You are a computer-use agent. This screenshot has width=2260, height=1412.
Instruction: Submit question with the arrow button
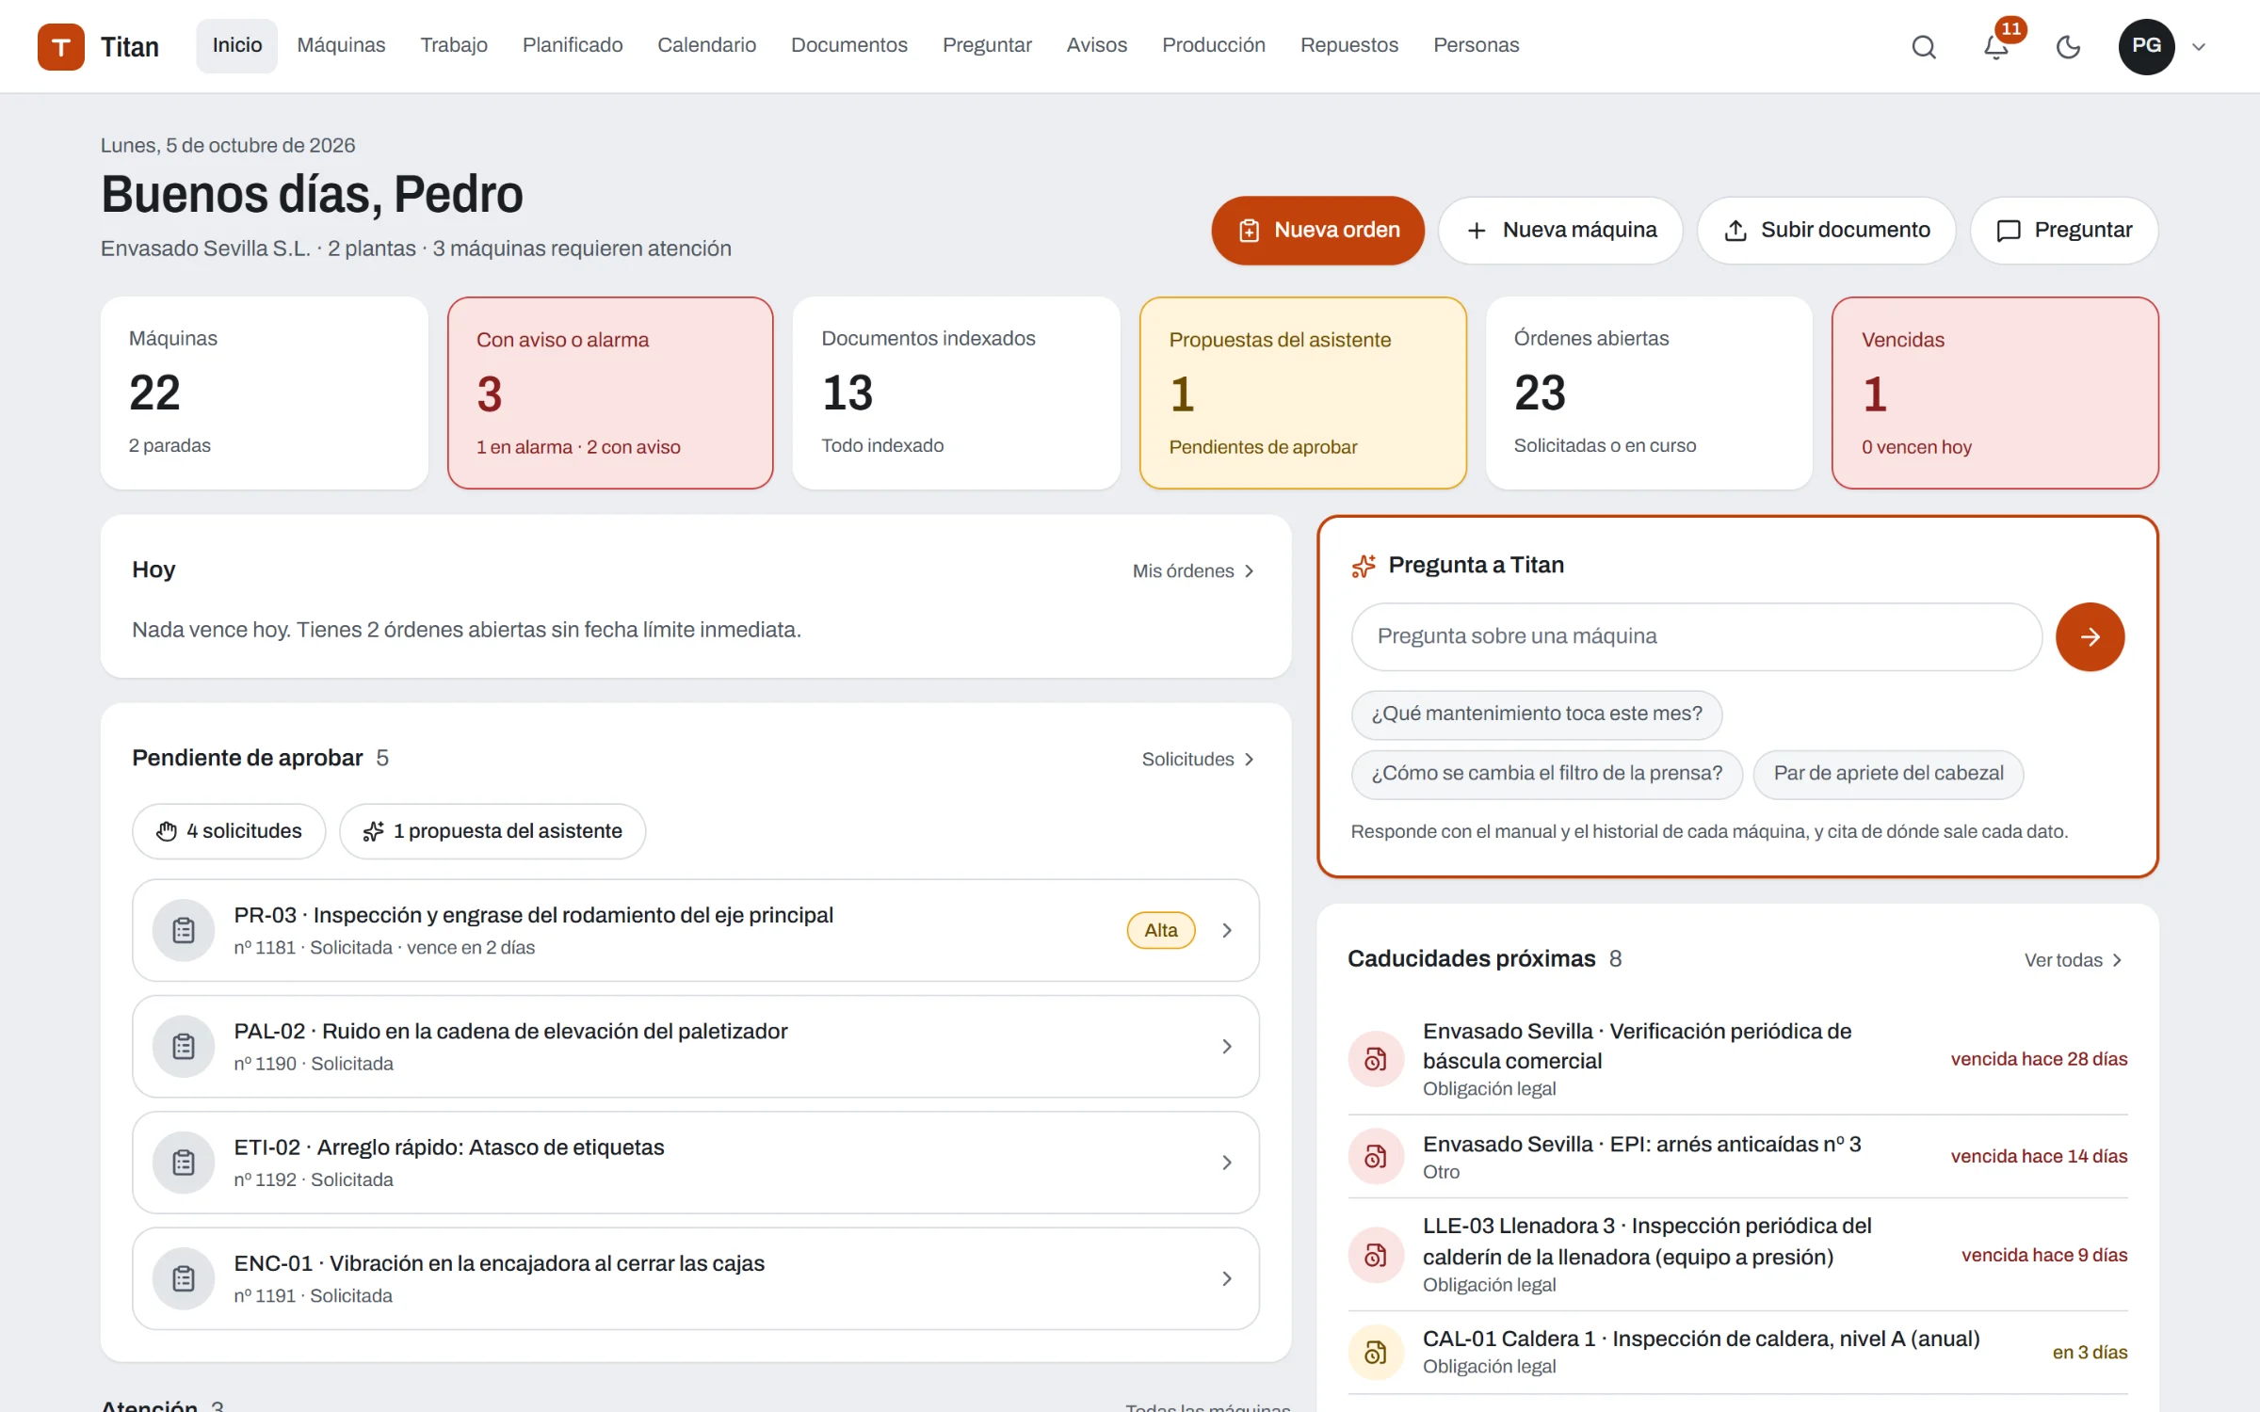pos(2090,636)
